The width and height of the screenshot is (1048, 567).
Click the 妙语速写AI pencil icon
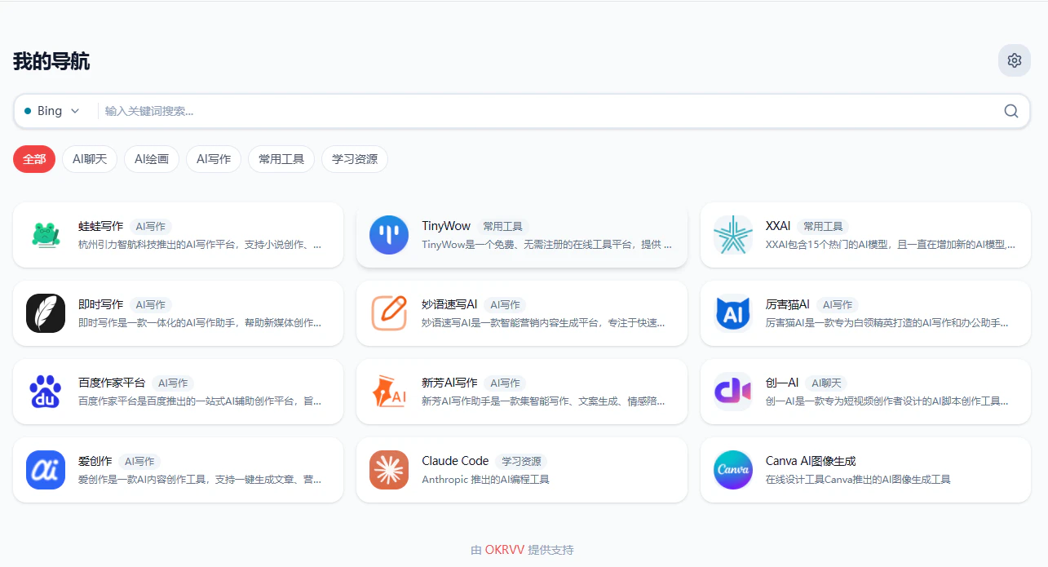389,313
